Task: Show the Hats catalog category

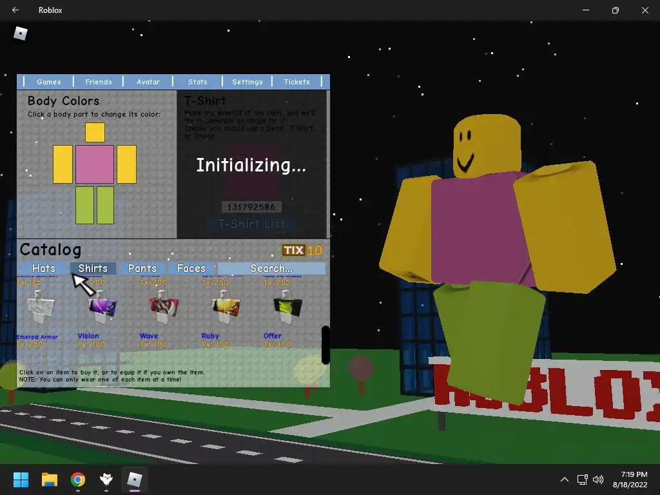Action: pyautogui.click(x=44, y=268)
